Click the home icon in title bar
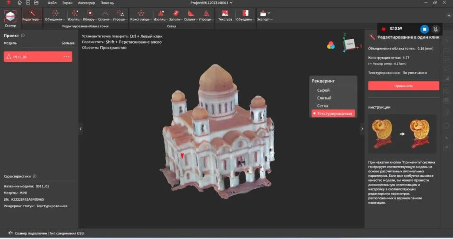 [x=19, y=3]
